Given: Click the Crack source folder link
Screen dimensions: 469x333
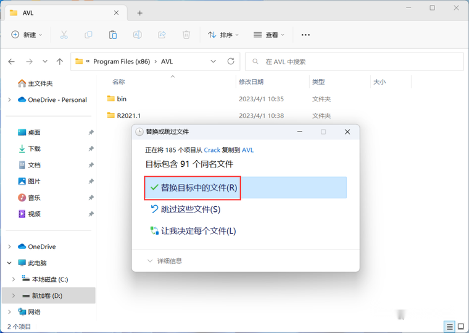Looking at the screenshot, I should [212, 150].
